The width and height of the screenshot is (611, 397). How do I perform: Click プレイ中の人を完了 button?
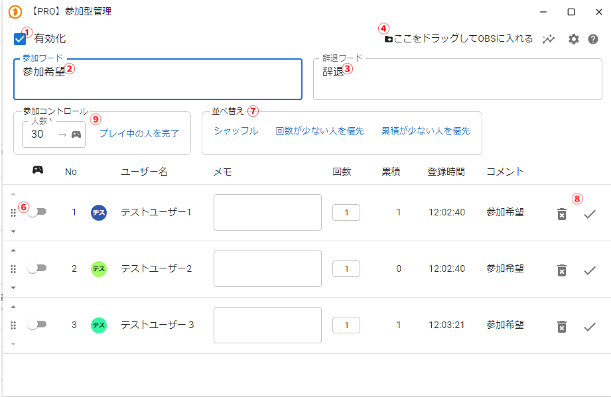coord(139,133)
